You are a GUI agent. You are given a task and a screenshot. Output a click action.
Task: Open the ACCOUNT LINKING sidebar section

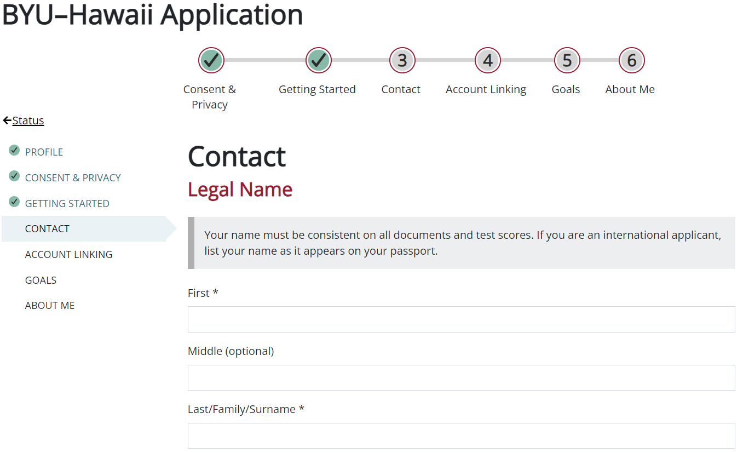click(68, 255)
